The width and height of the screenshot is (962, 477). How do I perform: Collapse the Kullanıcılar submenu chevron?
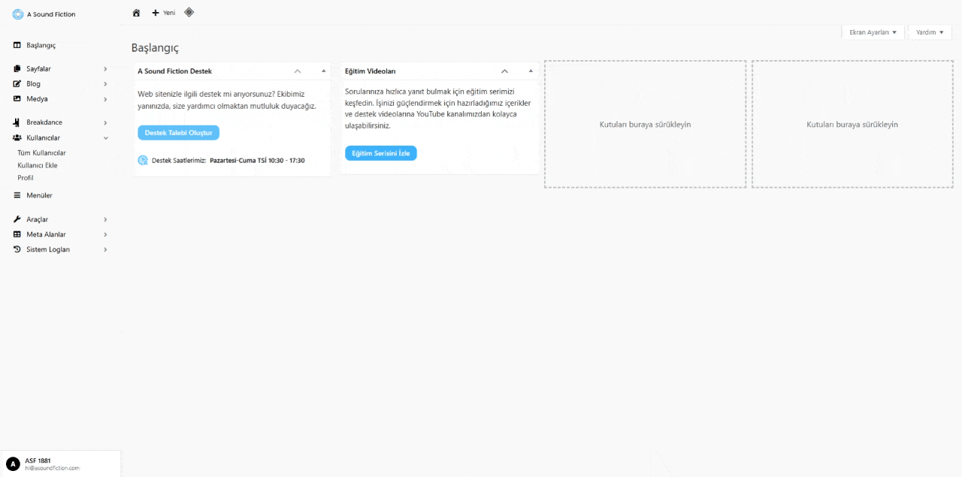[105, 138]
